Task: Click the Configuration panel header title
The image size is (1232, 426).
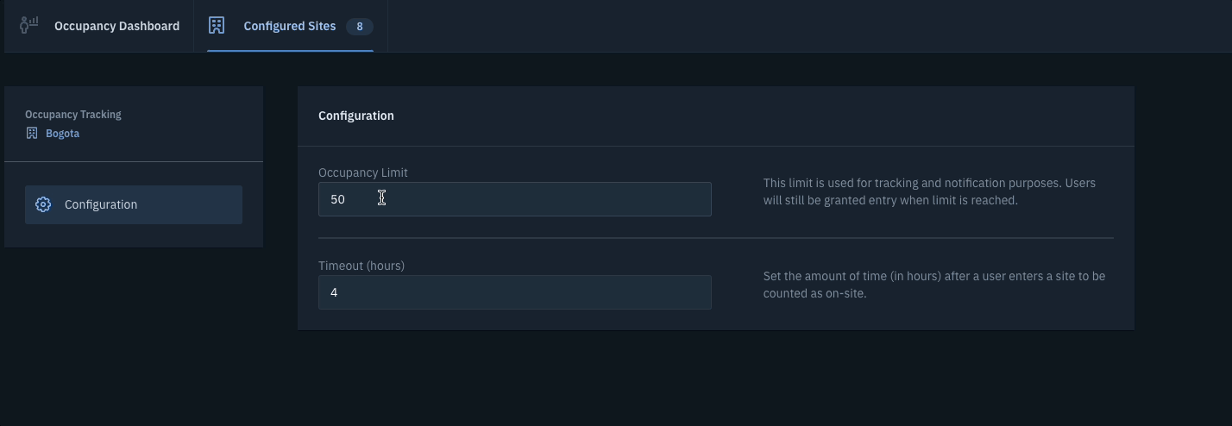Action: click(356, 116)
